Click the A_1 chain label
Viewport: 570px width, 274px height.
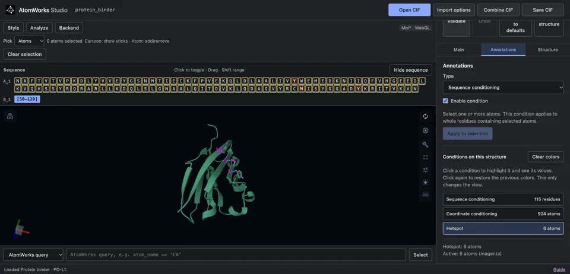coord(7,81)
